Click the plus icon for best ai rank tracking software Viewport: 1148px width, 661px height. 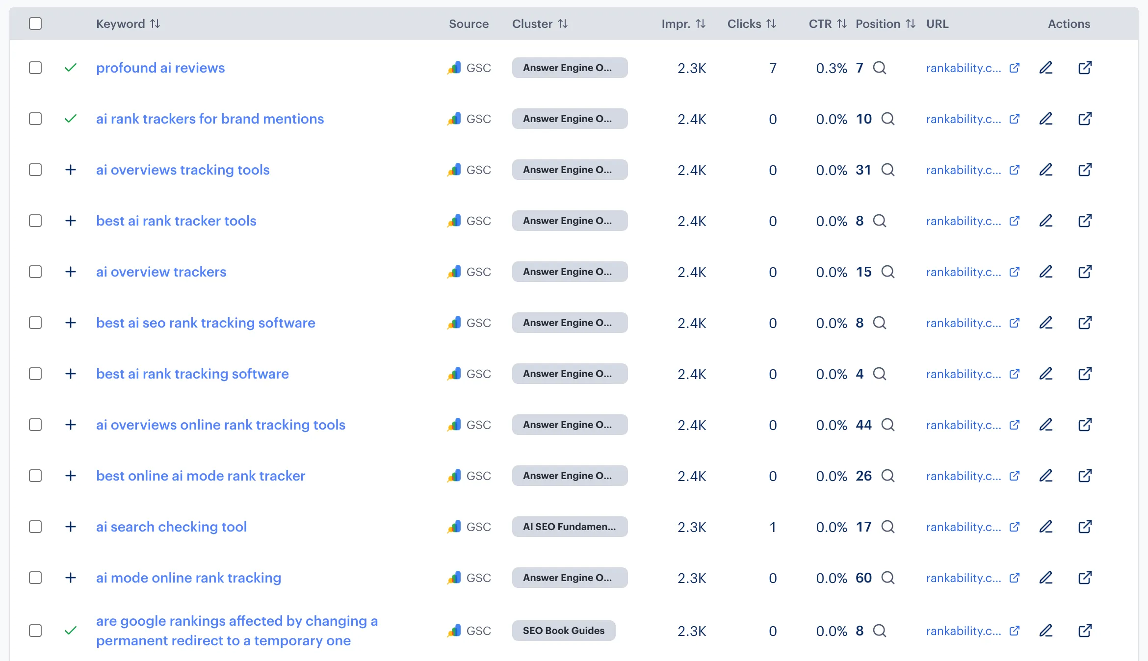pos(71,374)
